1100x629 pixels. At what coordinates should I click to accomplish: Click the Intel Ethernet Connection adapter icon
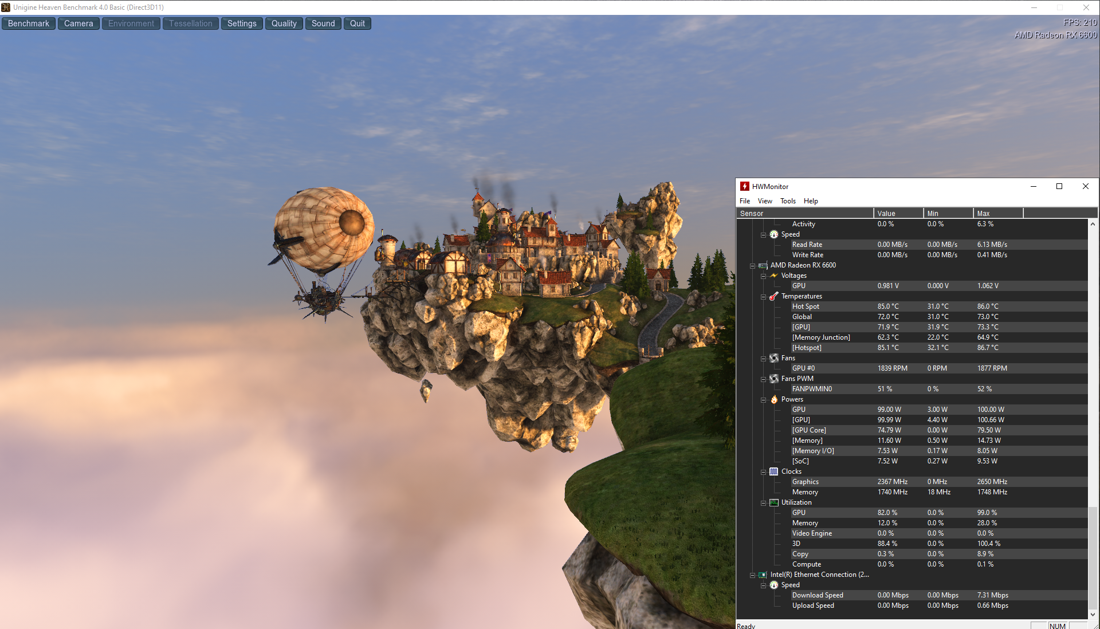[763, 575]
